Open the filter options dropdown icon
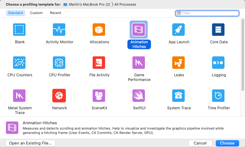 click(179, 13)
